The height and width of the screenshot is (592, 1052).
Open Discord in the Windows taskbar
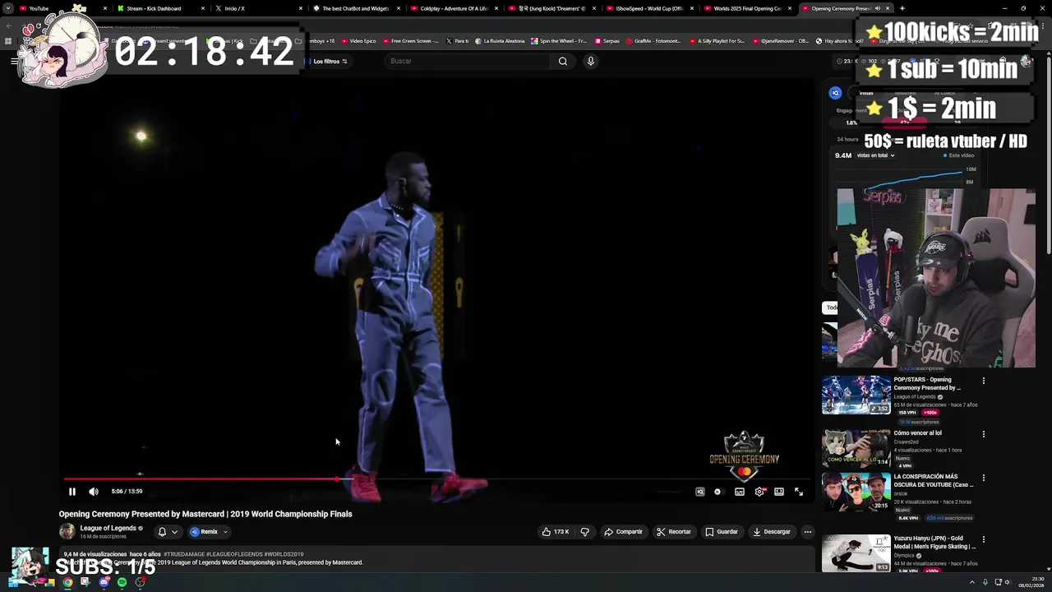click(x=104, y=582)
